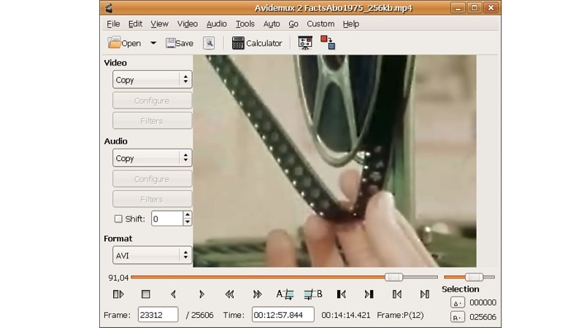Image resolution: width=584 pixels, height=328 pixels.
Task: Click the Frame number input field
Action: [158, 315]
